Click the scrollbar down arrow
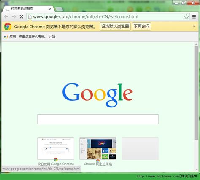200x180 pixels. (x=196, y=169)
